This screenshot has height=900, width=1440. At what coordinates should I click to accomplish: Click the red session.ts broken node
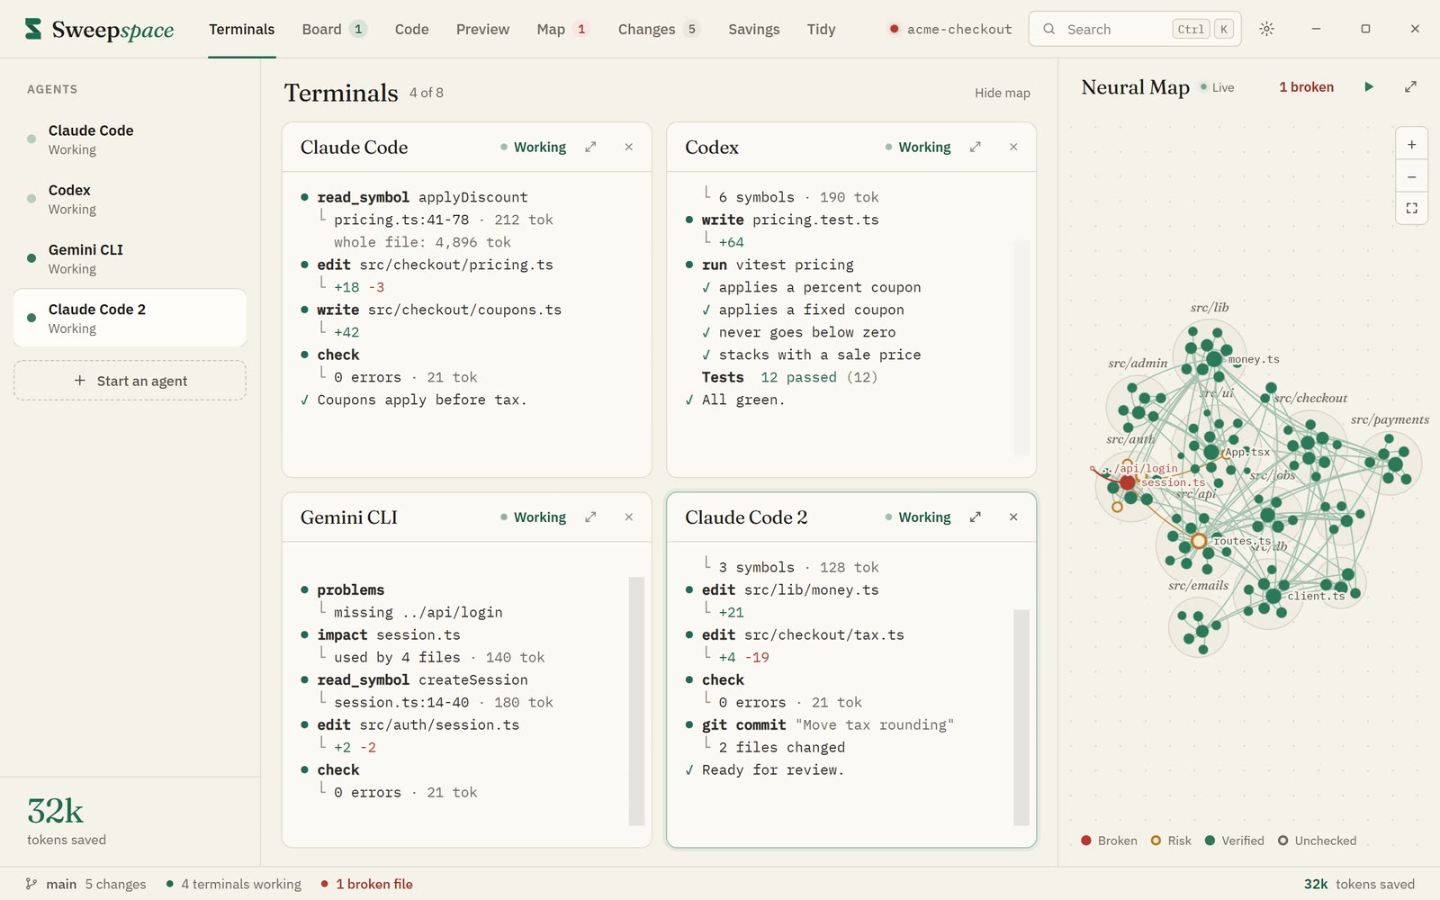pos(1127,483)
